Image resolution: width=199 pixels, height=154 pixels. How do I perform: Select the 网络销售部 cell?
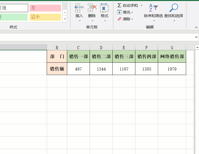172,56
